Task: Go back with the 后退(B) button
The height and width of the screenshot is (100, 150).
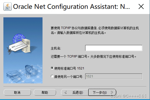Action: (75, 92)
